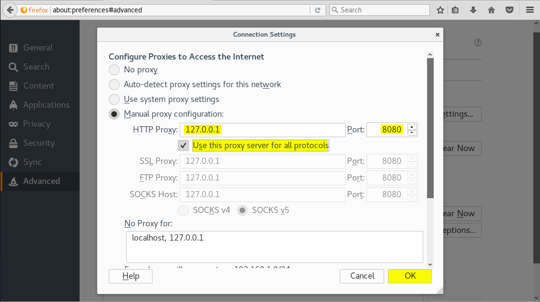
Task: Cancel the Connection Settings dialog
Action: click(362, 276)
